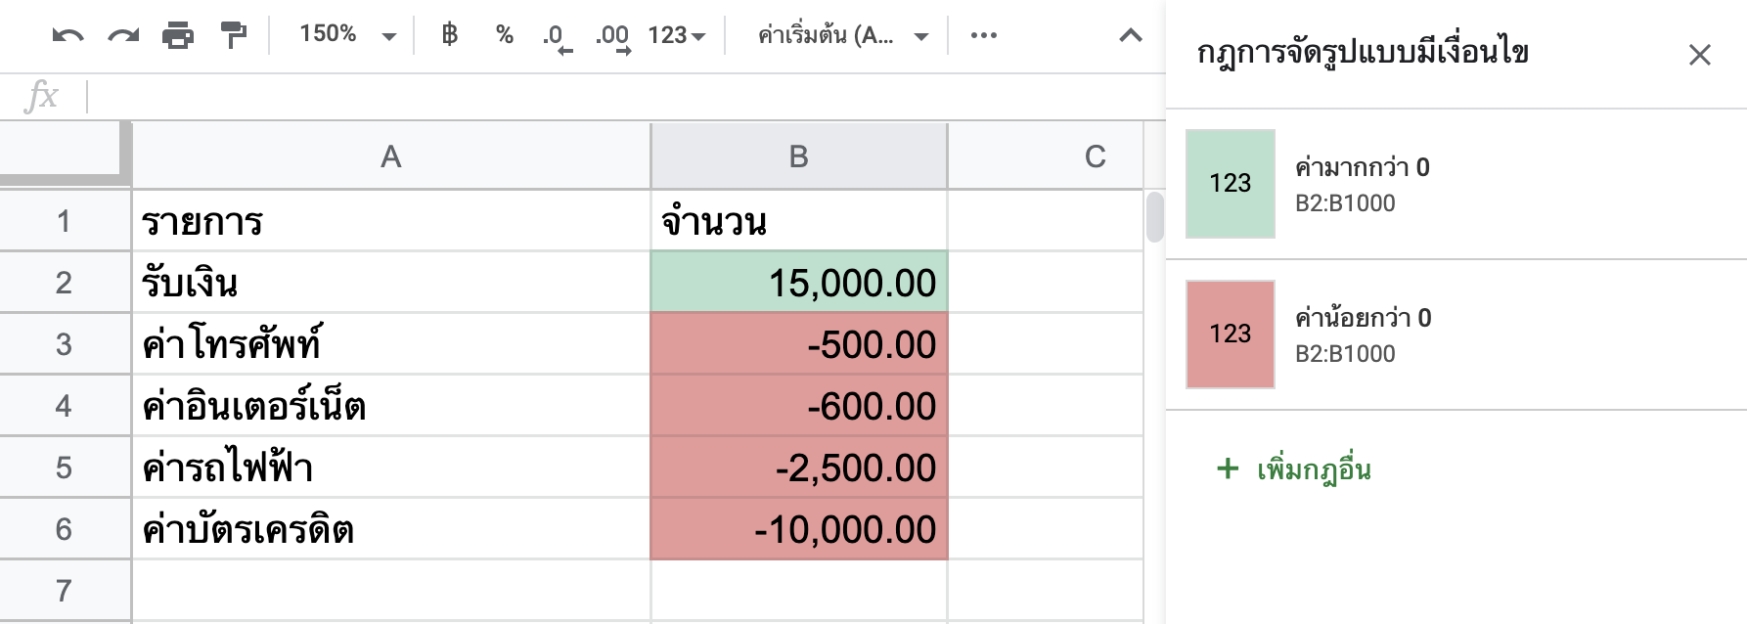This screenshot has width=1747, height=624.
Task: Open the default font dropdown
Action: coord(843,36)
